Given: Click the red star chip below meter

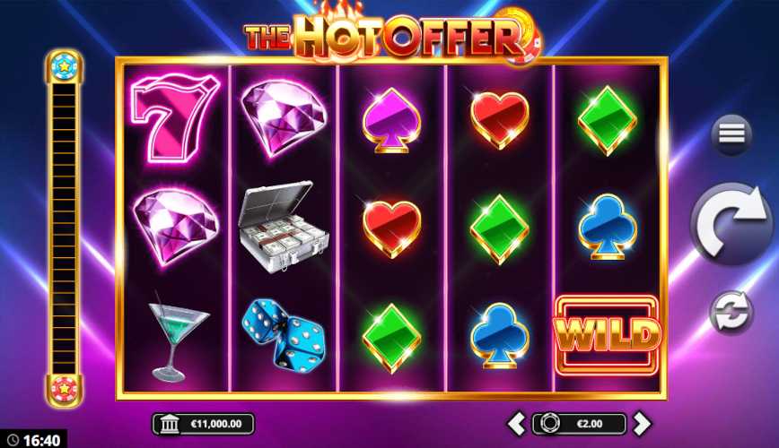Looking at the screenshot, I should point(64,390).
